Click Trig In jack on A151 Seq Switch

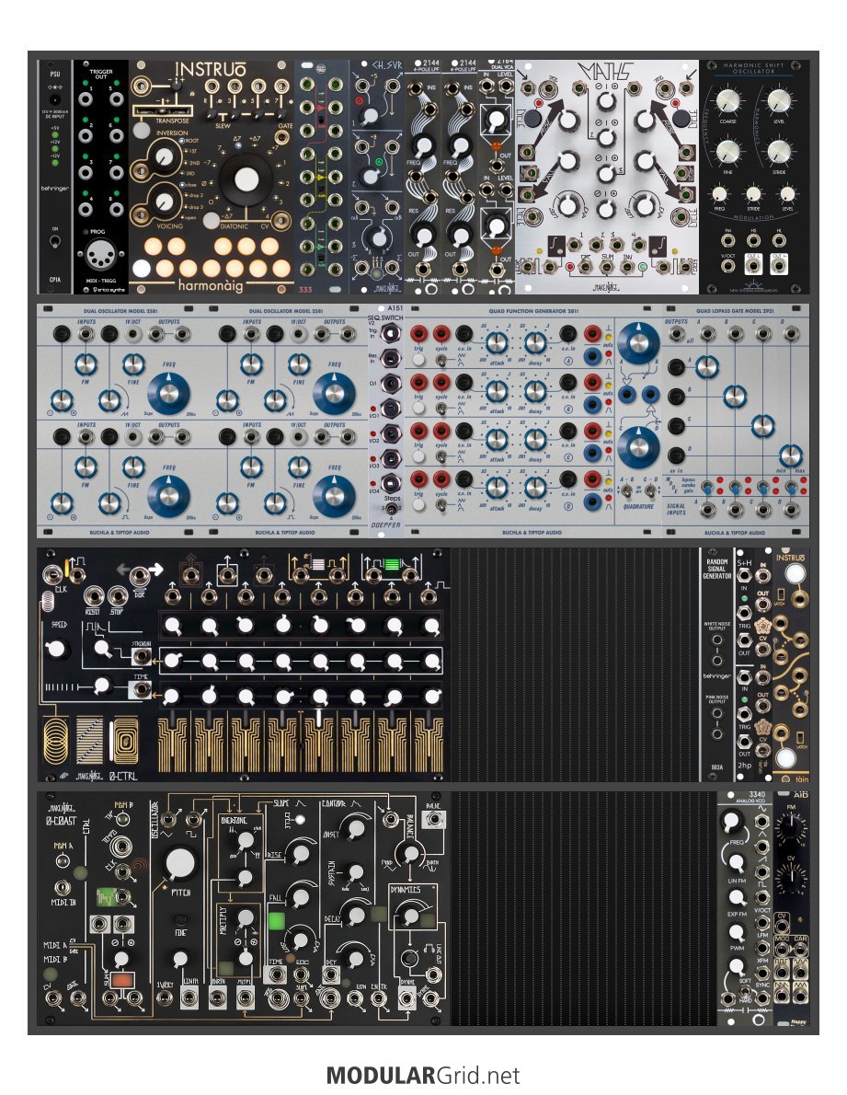click(x=393, y=332)
